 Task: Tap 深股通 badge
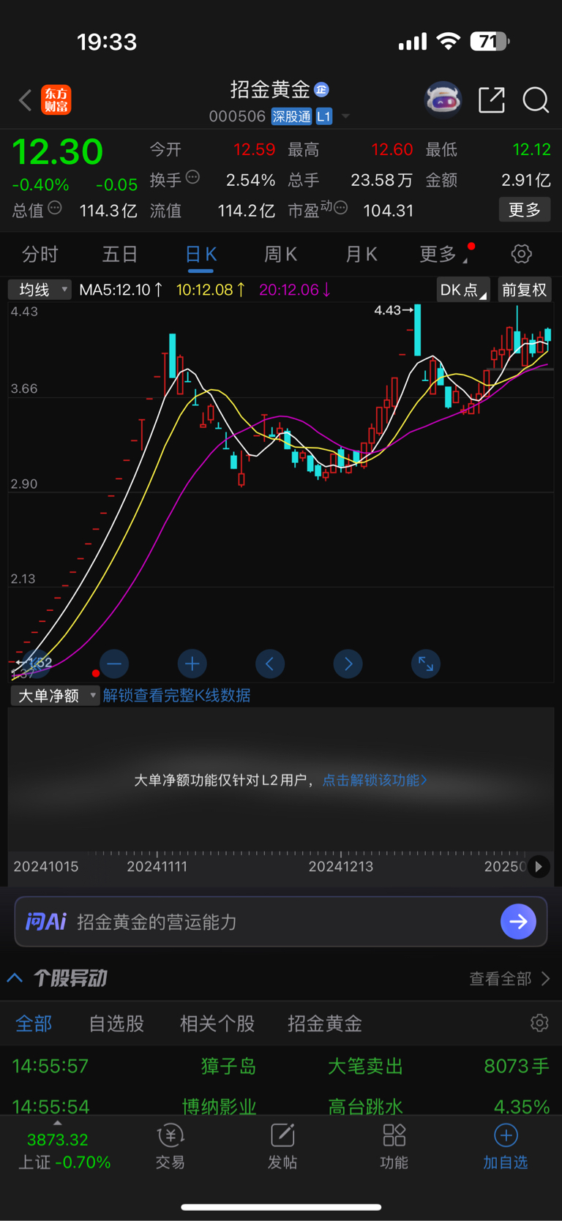coord(291,116)
